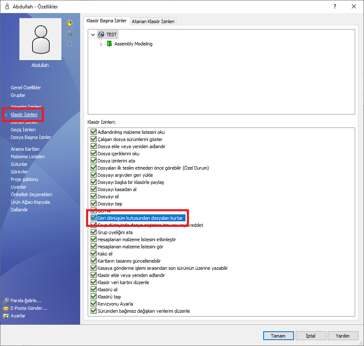Toggle 'Geri dönüşüm kutusundan dosyaları kurtar' checkbox
This screenshot has height=346, width=364.
(x=94, y=218)
